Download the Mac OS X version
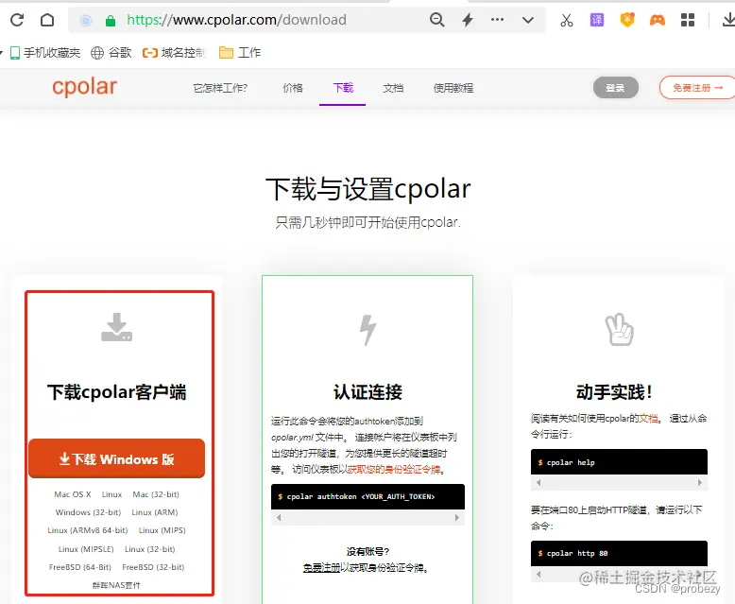This screenshot has width=735, height=604. click(x=73, y=494)
